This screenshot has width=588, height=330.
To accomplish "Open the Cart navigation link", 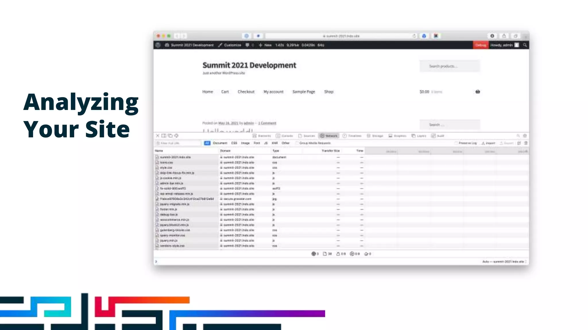I will click(225, 92).
